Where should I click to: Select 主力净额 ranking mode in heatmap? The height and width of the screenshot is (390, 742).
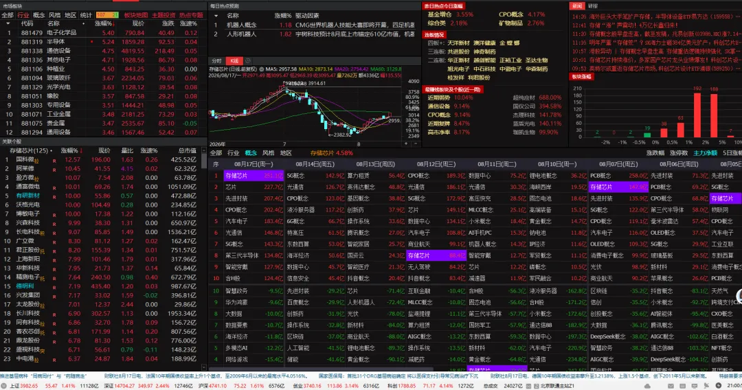(705, 153)
